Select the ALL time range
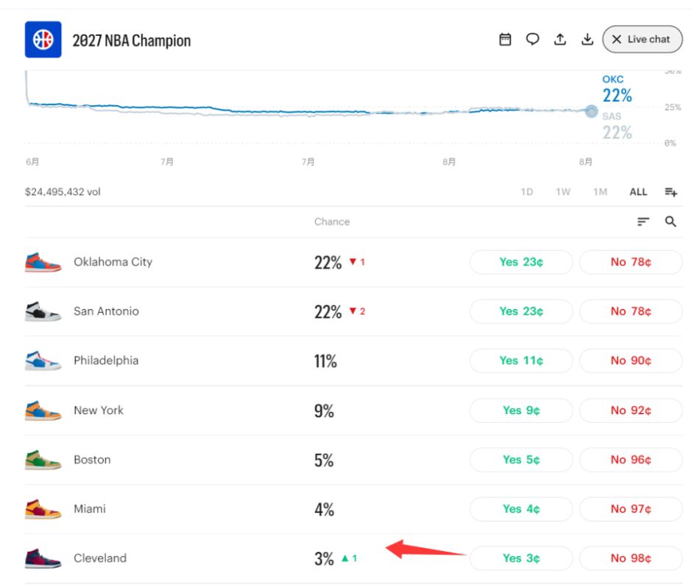692x587 pixels. coord(638,192)
